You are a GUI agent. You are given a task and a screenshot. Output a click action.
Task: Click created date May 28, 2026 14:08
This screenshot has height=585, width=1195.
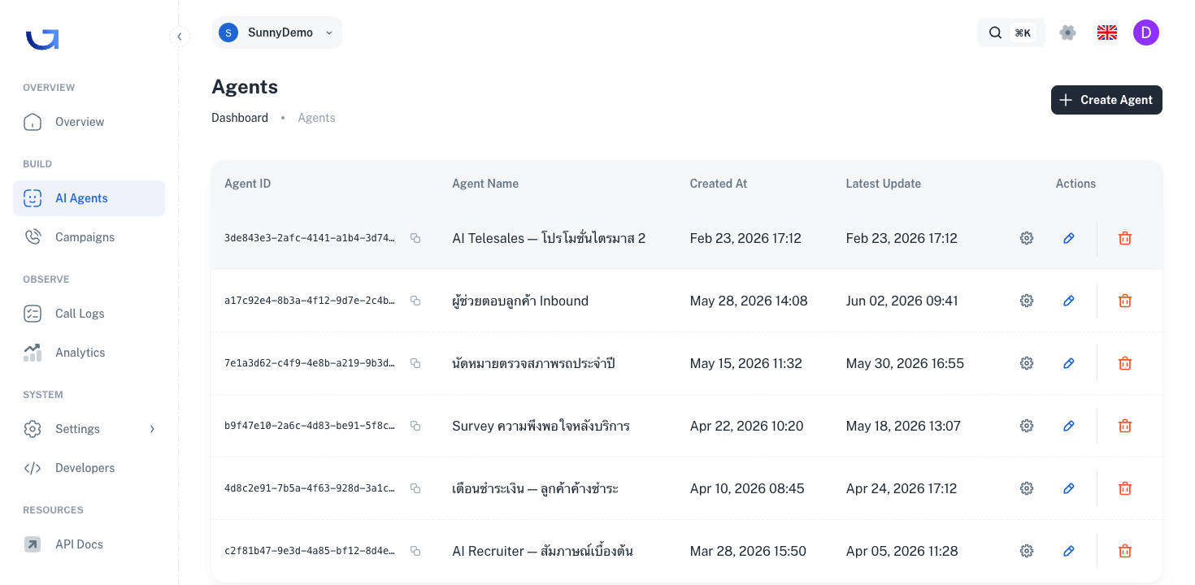[x=749, y=301]
